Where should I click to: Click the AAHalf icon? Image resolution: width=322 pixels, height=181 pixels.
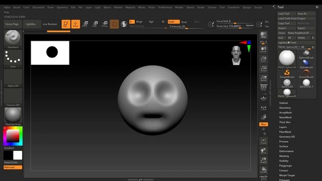pos(264,78)
